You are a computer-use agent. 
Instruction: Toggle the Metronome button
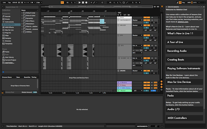tap(32, 2)
